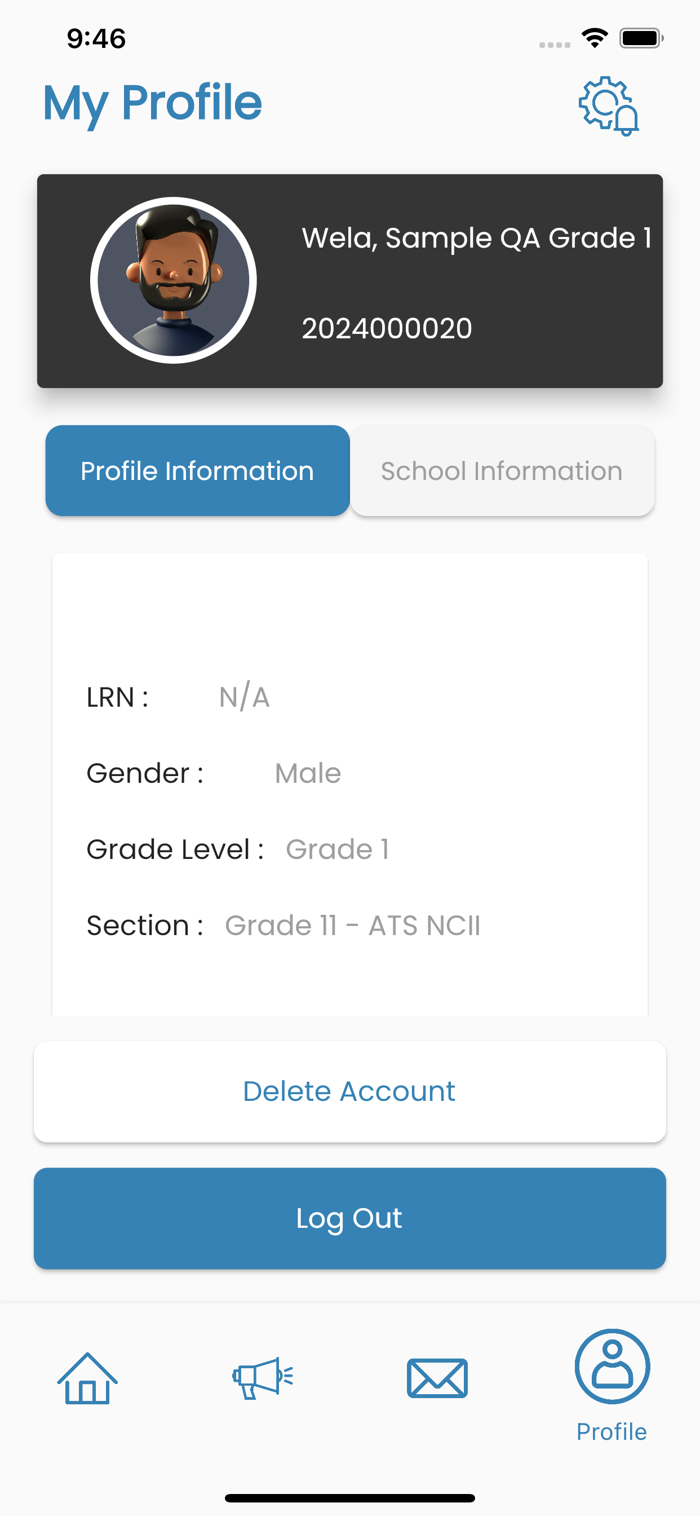Tap the profile avatar picture
The image size is (700, 1516).
pos(174,280)
